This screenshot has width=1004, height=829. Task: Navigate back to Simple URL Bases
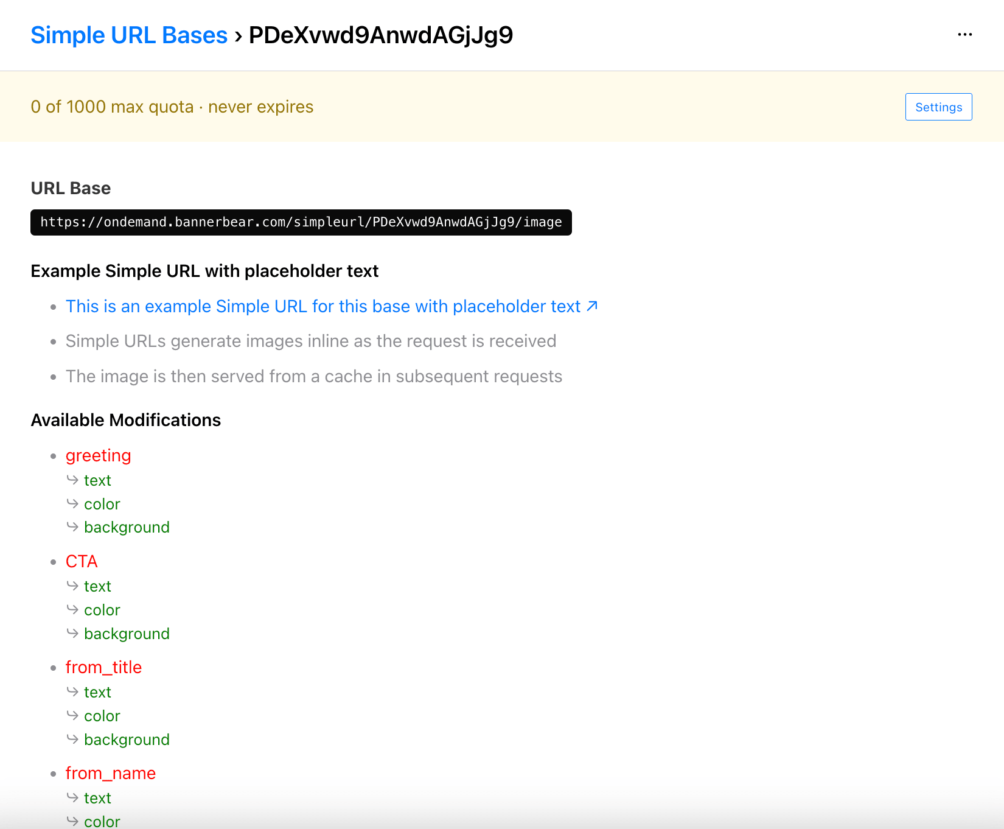tap(128, 35)
